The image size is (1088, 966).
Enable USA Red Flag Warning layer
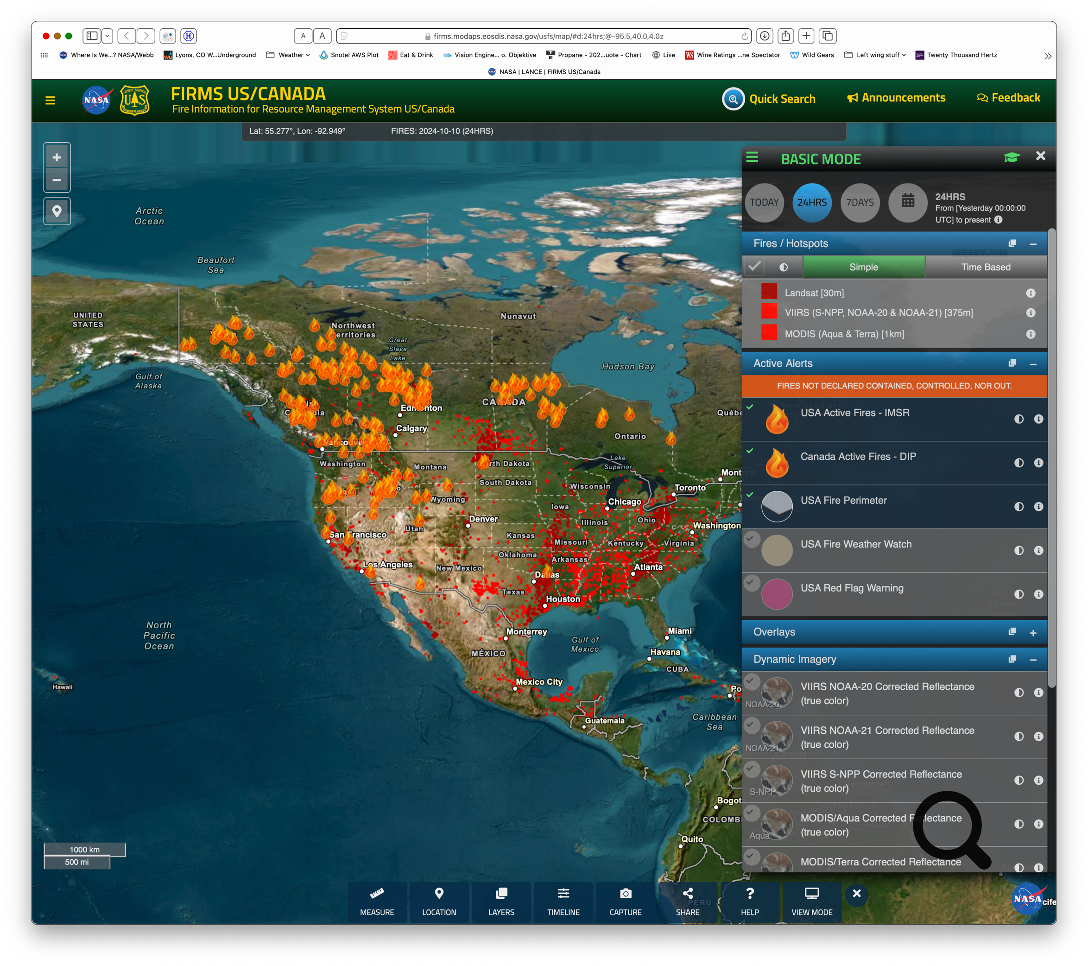click(751, 583)
